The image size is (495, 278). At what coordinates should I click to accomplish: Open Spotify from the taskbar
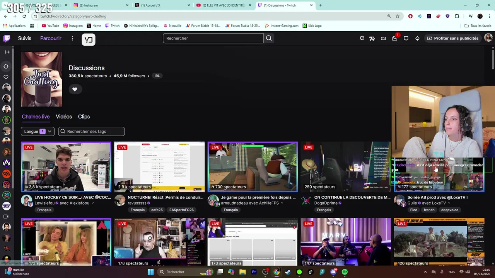point(345,272)
